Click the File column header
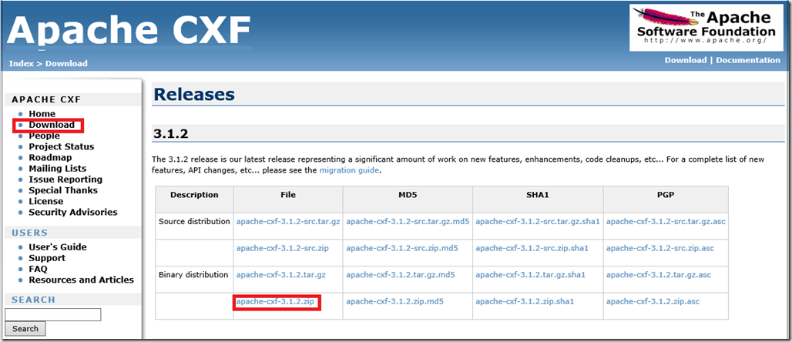 (288, 195)
